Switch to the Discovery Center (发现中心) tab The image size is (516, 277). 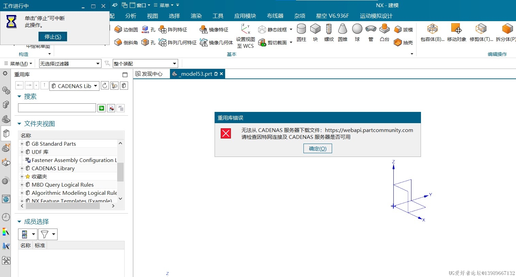point(149,74)
